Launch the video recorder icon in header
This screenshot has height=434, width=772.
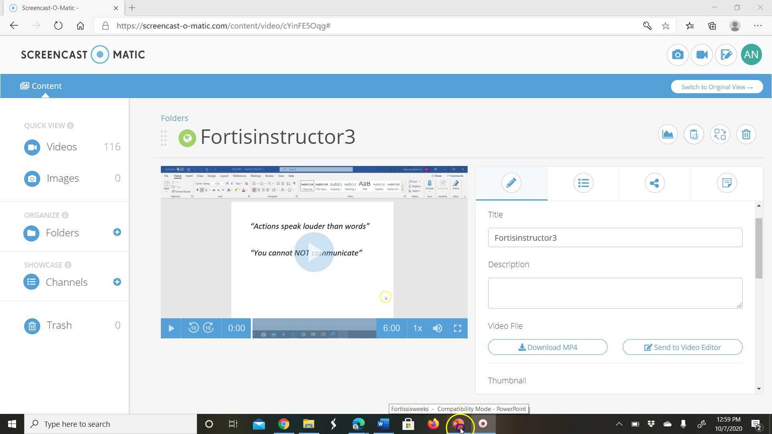pos(702,55)
